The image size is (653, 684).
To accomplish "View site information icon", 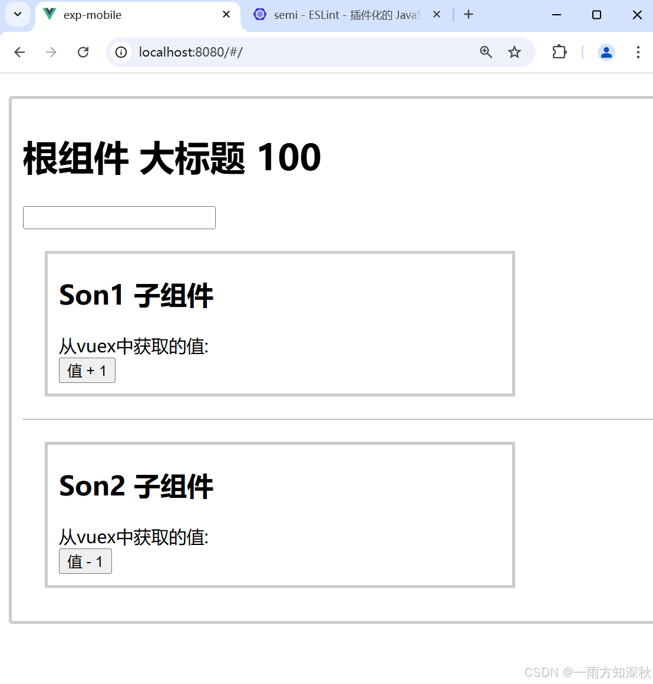I will (x=121, y=52).
